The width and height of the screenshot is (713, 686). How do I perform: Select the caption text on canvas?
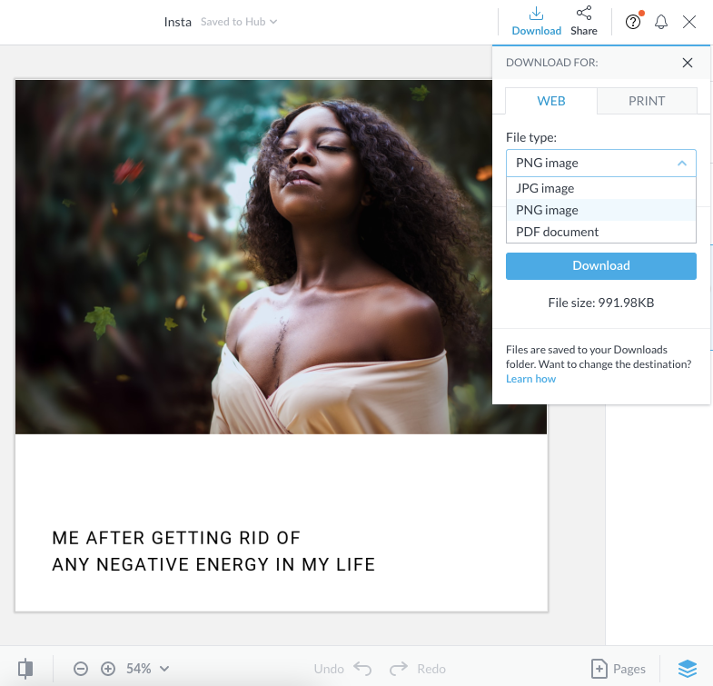[213, 552]
